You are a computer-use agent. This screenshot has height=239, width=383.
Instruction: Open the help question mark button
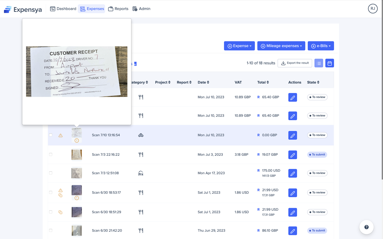pyautogui.click(x=366, y=227)
